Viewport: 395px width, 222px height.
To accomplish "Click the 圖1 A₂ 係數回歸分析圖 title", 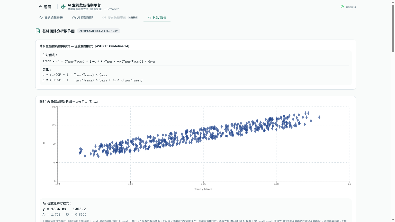I will coord(69,101).
